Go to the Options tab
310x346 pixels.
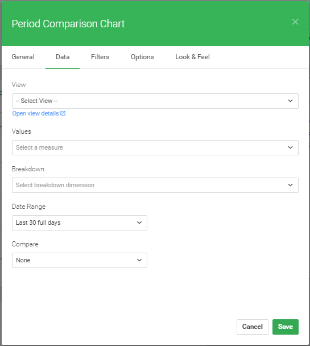tap(142, 57)
